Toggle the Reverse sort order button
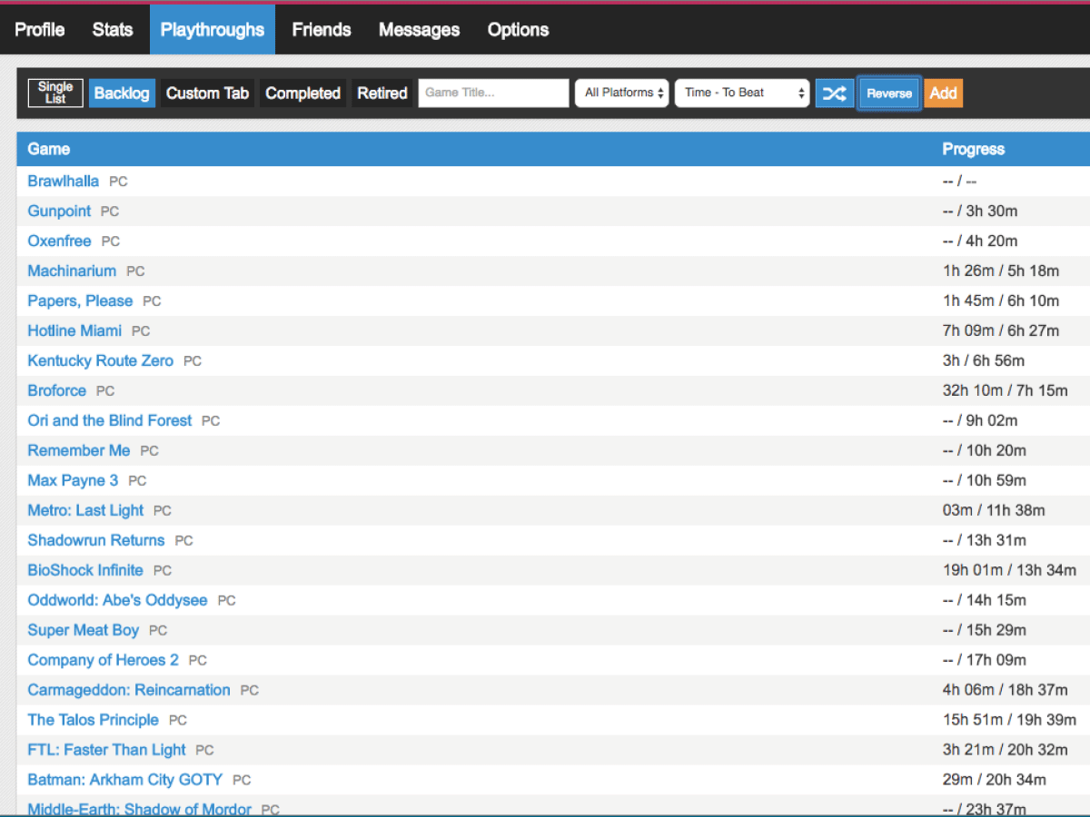Screen dimensions: 1090x817 pyautogui.click(x=889, y=93)
